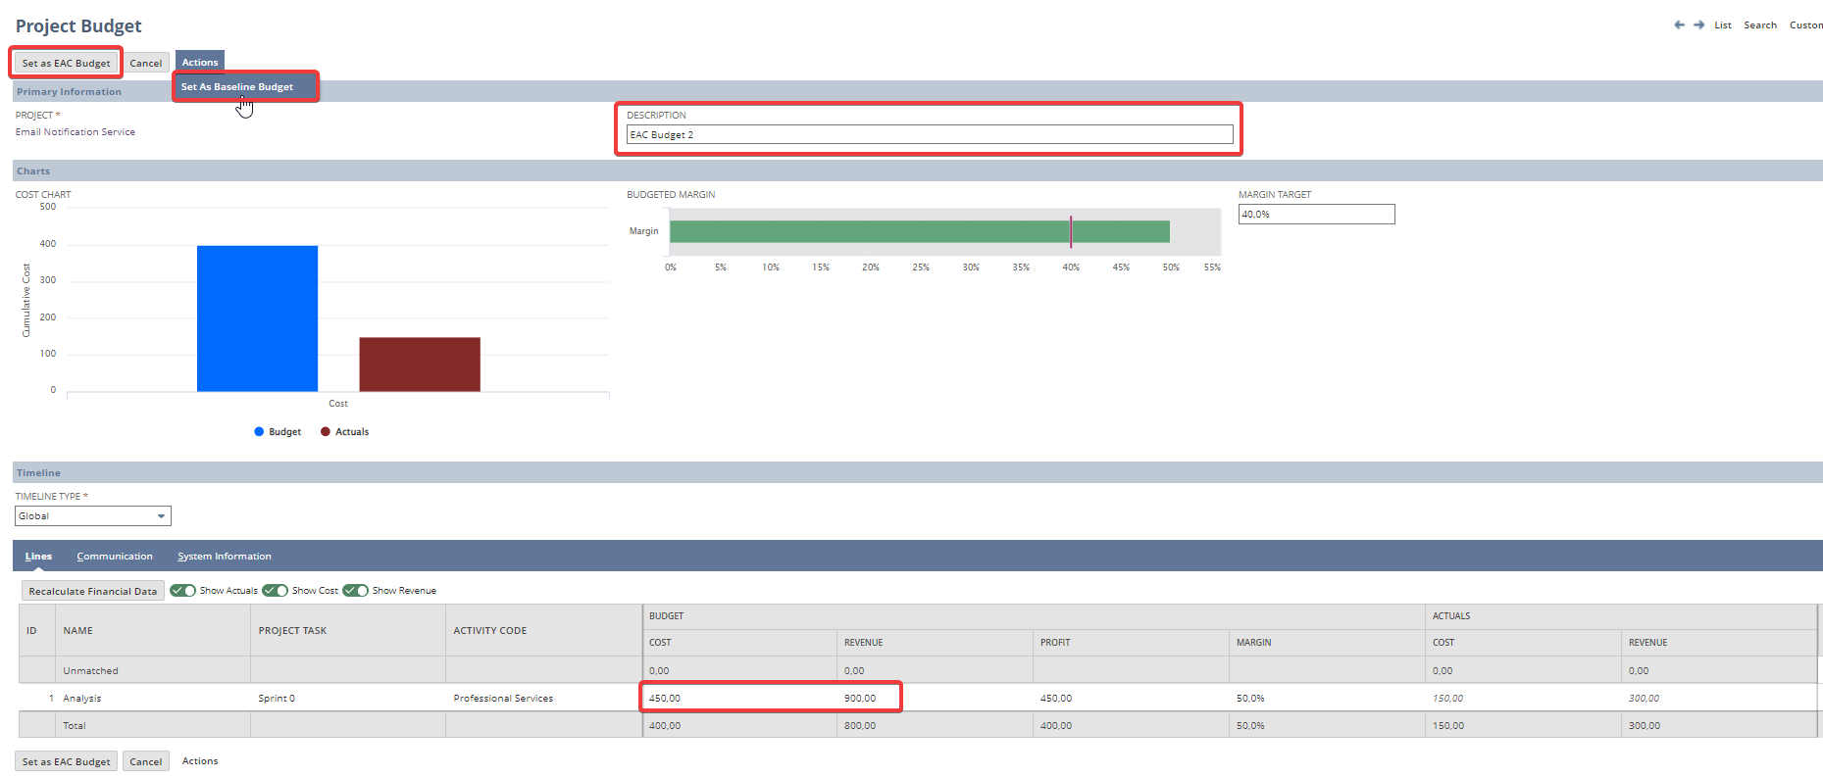Click the top Cancel button
The image size is (1823, 778).
[x=146, y=63]
